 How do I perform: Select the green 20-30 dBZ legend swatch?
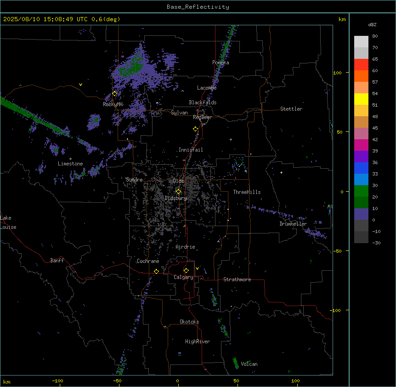pos(361,191)
